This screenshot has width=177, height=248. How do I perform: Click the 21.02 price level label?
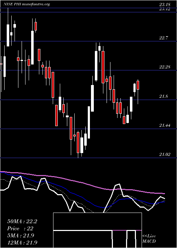(x=165, y=154)
